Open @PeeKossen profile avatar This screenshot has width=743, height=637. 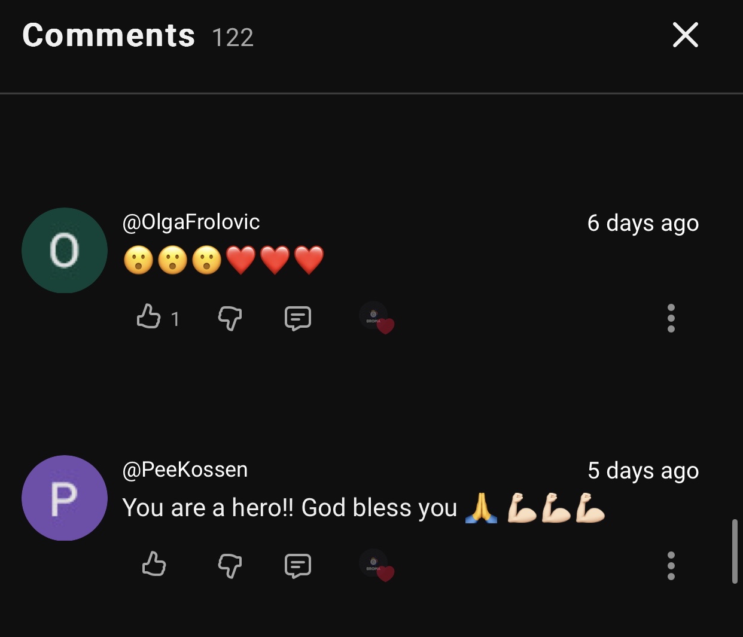point(65,498)
